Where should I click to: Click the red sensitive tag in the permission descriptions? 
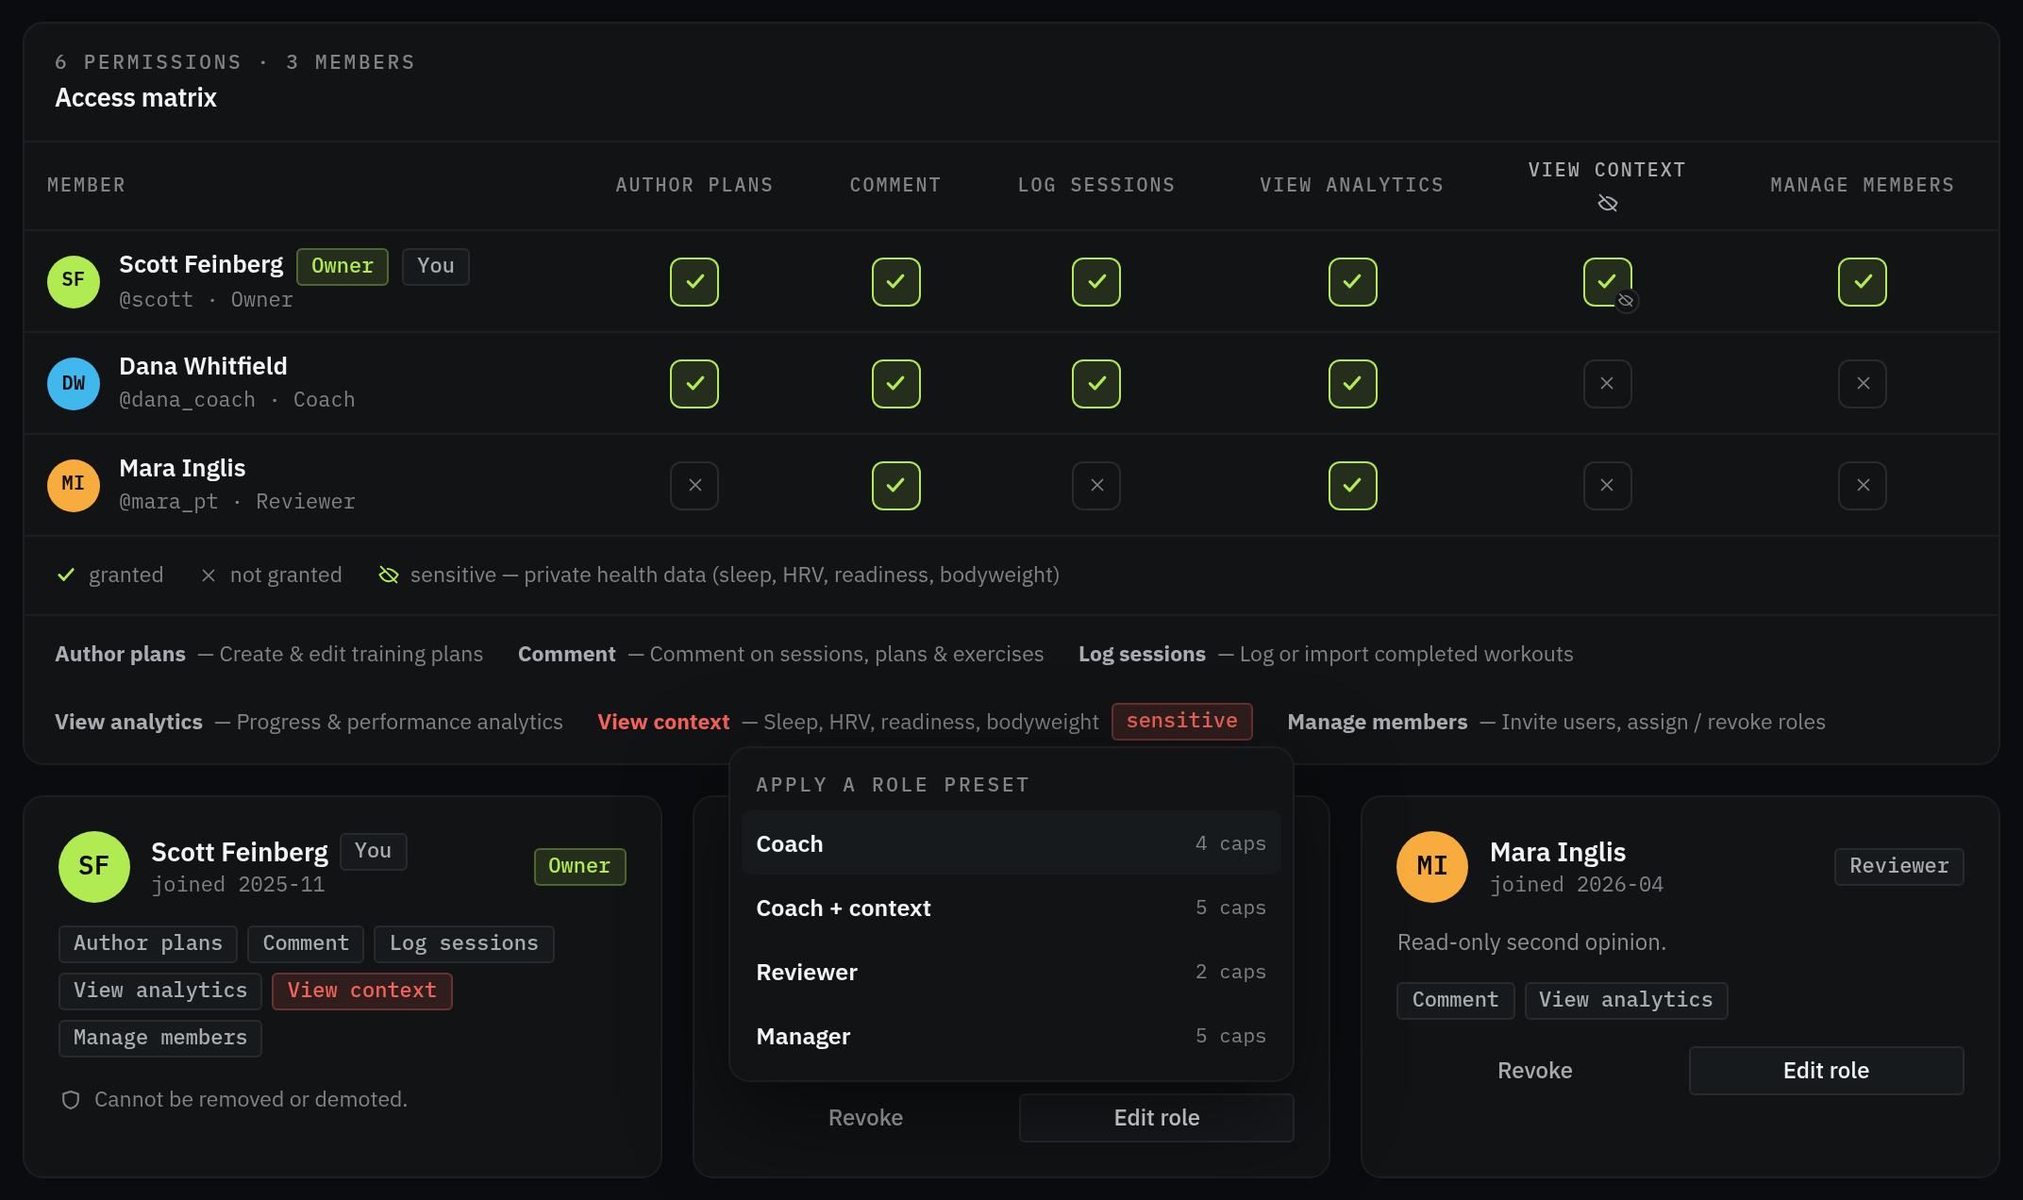pyautogui.click(x=1181, y=721)
